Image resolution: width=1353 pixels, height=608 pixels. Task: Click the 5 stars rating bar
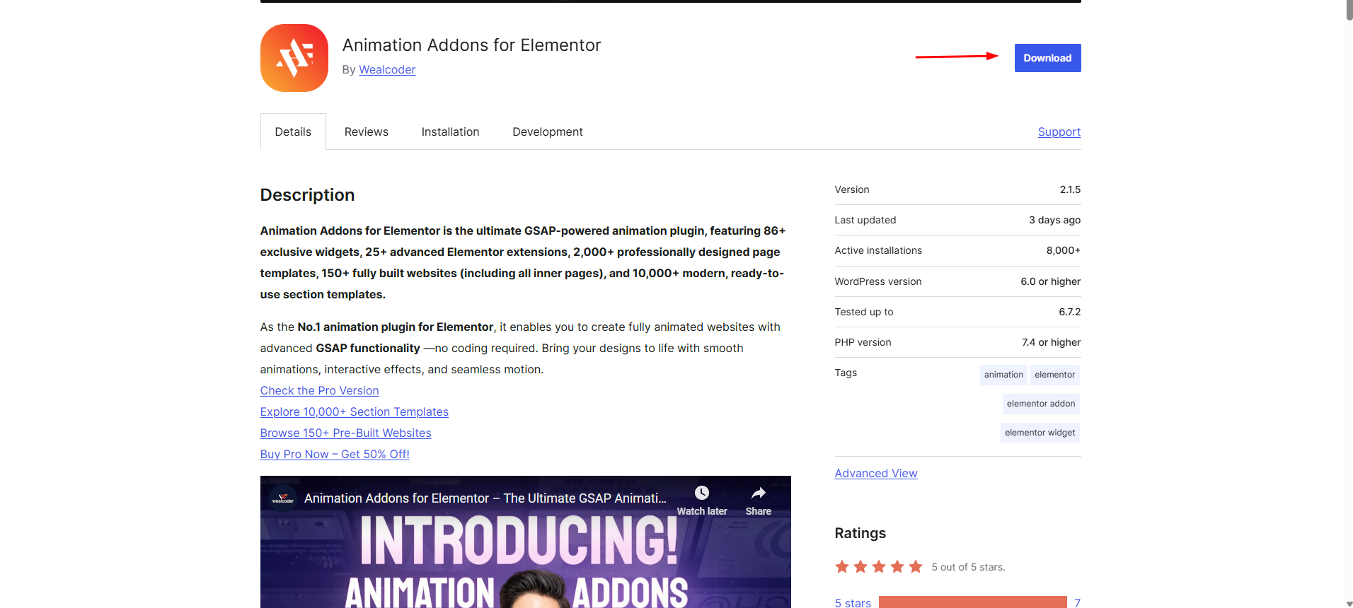(972, 602)
